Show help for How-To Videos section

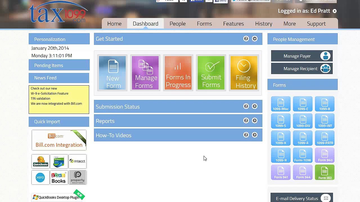pos(246,135)
